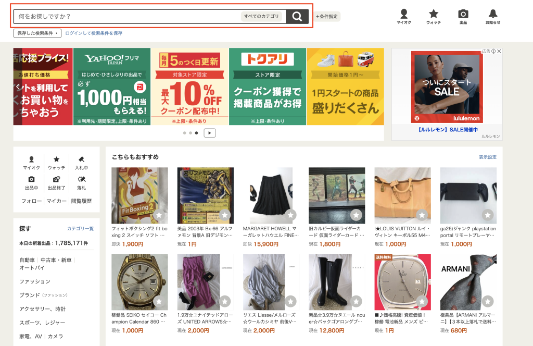Expand the +条件指定 search options
Viewport: 533px width, 346px height.
327,16
